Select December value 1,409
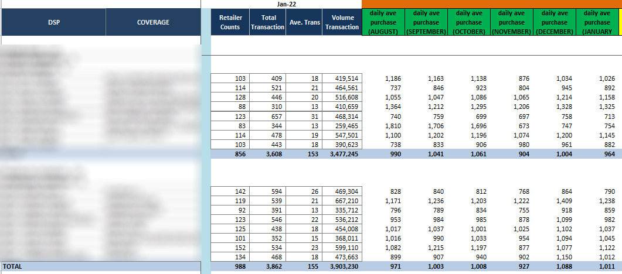The height and width of the screenshot is (274, 622). click(564, 200)
